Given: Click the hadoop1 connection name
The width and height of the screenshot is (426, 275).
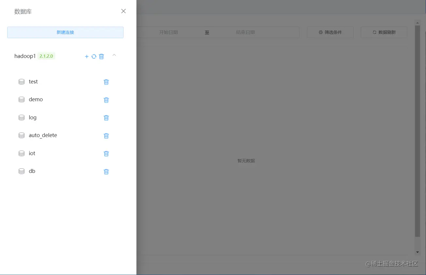Looking at the screenshot, I should click(25, 56).
